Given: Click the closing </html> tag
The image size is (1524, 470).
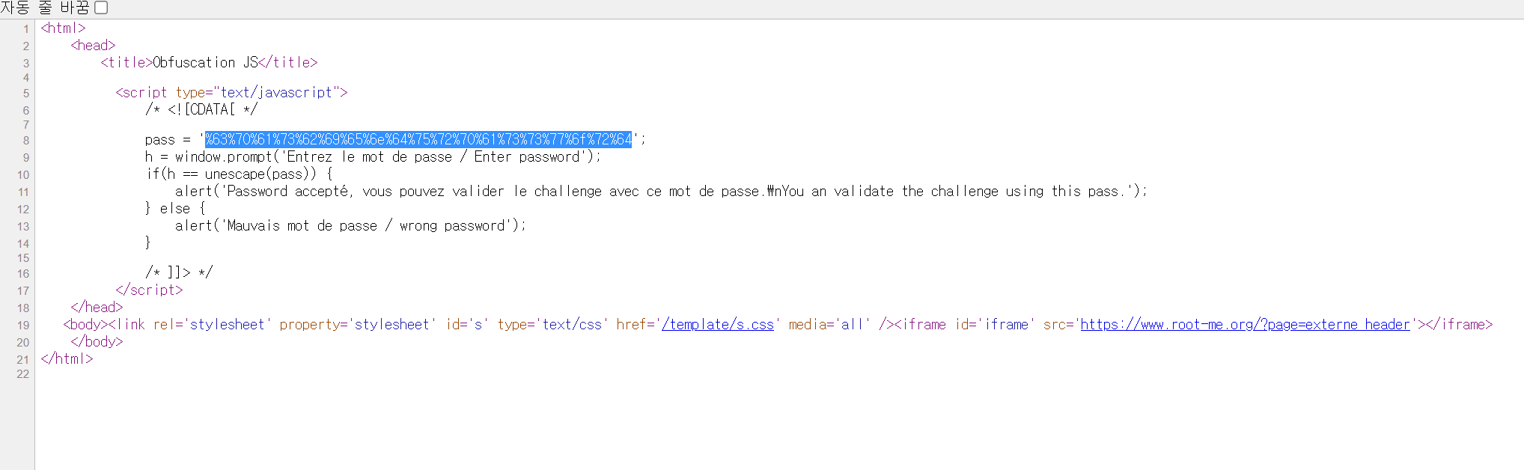Looking at the screenshot, I should (67, 358).
